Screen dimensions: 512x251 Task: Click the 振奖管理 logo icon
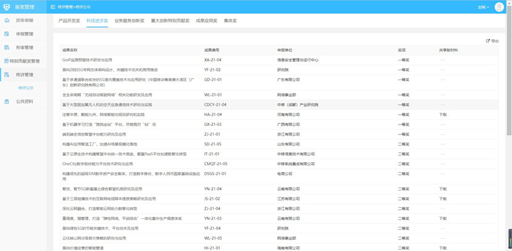coord(7,7)
